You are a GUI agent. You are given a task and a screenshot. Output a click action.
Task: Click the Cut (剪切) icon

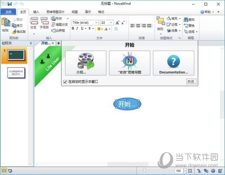pyautogui.click(x=14, y=20)
